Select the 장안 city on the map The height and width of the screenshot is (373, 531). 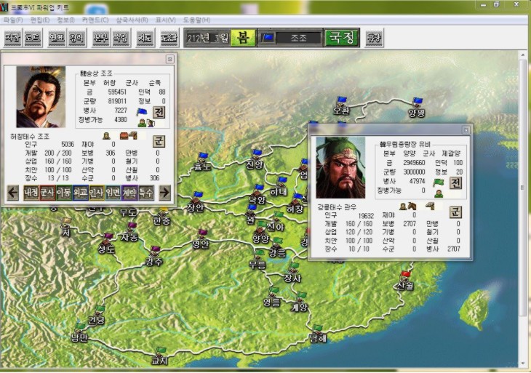pos(196,202)
